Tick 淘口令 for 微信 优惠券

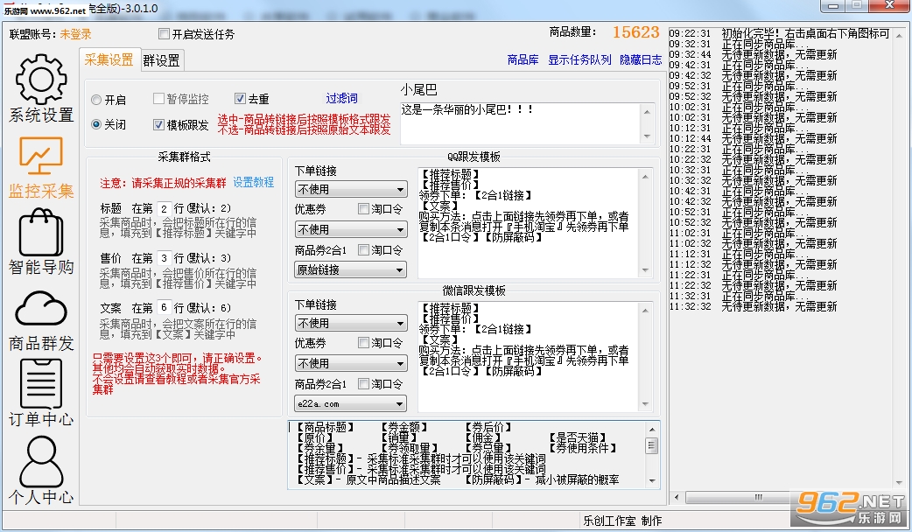[x=363, y=343]
